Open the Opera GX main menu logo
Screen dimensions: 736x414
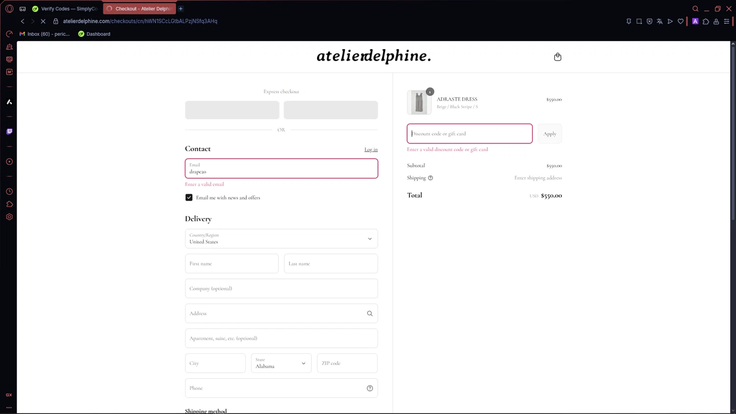coord(9,8)
